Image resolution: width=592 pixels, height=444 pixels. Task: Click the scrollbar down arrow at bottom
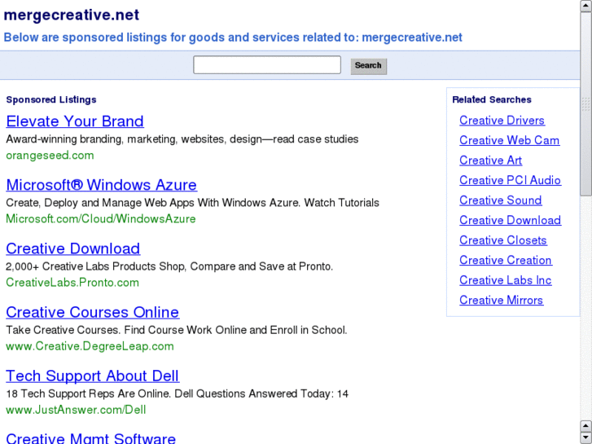click(586, 437)
